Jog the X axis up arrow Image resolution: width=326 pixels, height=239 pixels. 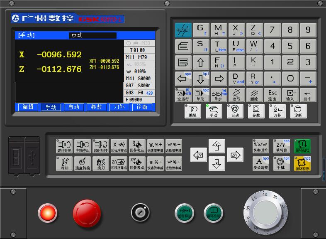pos(217,146)
